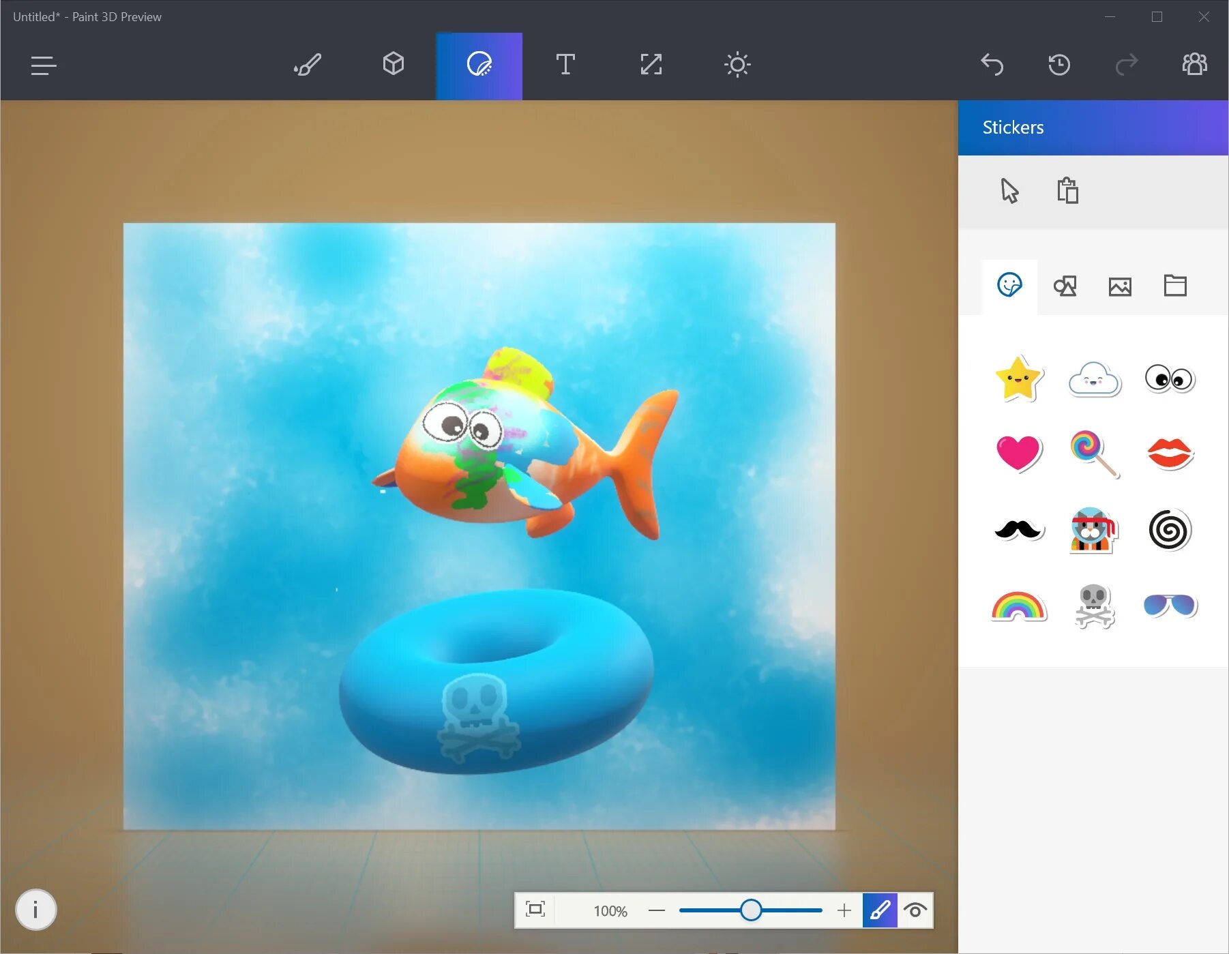Open the info button
This screenshot has height=954, width=1229.
click(x=35, y=910)
